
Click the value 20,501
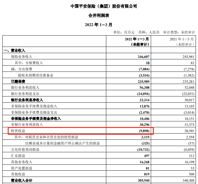189,131
